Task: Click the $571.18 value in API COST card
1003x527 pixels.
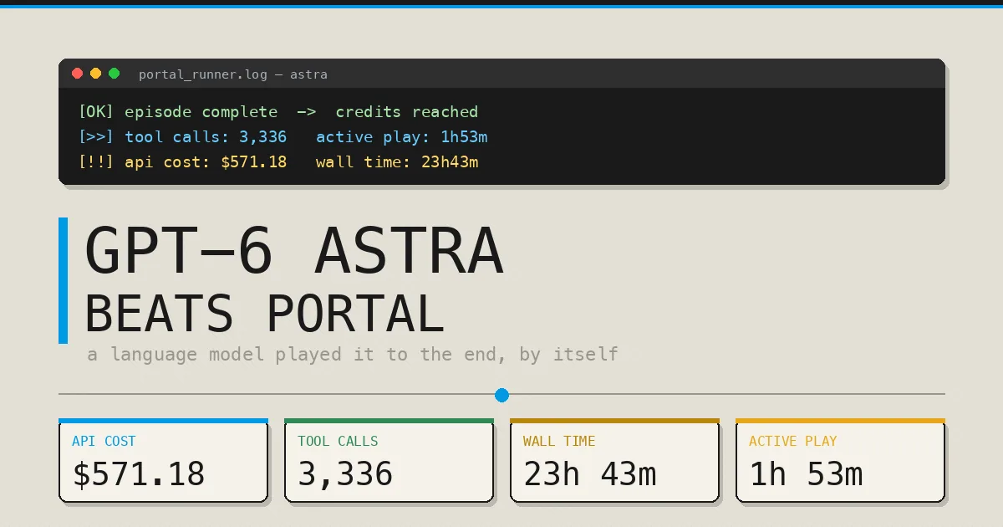Action: coord(139,474)
